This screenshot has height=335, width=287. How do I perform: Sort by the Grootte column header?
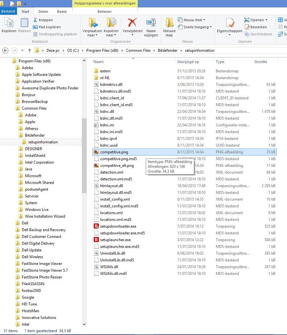pyautogui.click(x=261, y=61)
